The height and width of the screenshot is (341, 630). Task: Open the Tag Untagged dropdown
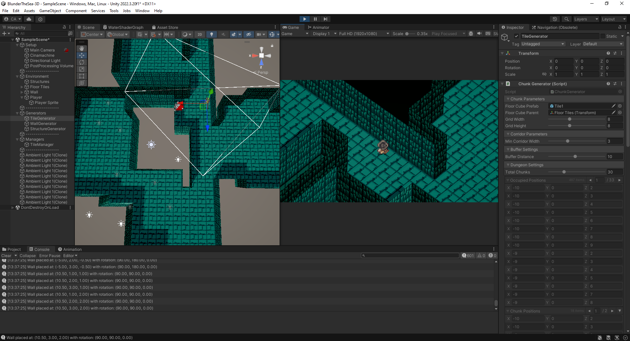543,44
